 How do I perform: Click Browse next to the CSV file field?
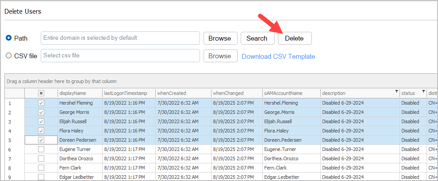point(220,56)
